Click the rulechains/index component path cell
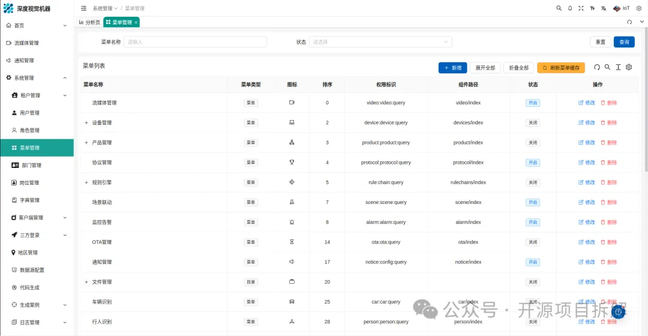The width and height of the screenshot is (648, 336). point(468,182)
